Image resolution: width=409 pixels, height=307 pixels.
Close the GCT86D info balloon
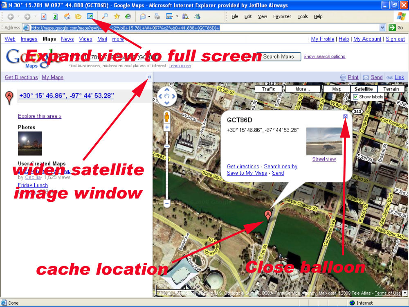(x=345, y=117)
